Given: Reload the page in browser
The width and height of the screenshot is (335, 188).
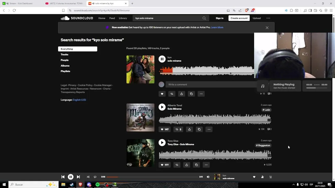Looking at the screenshot, I should [x=14, y=10].
